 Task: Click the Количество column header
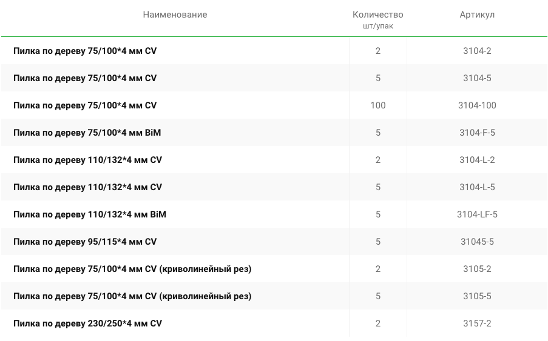coord(378,15)
